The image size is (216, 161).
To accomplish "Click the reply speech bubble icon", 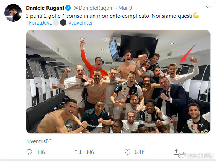I will pyautogui.click(x=29, y=152).
